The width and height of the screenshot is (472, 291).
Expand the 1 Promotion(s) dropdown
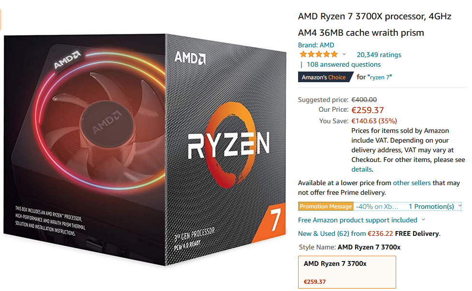point(434,206)
